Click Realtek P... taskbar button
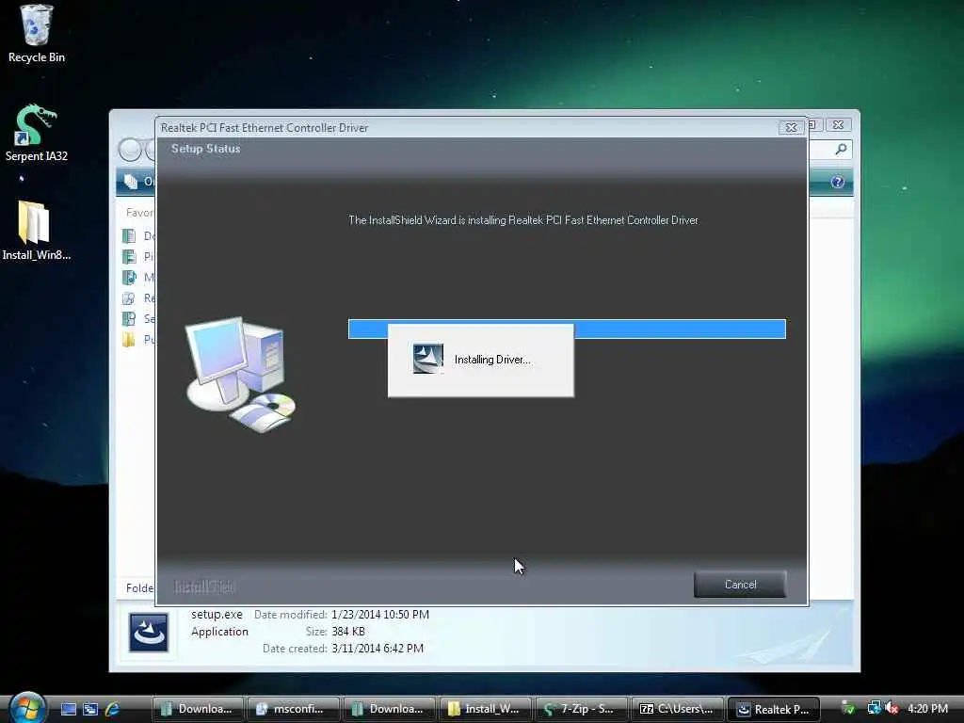Viewport: 964px width, 723px height. tap(774, 709)
